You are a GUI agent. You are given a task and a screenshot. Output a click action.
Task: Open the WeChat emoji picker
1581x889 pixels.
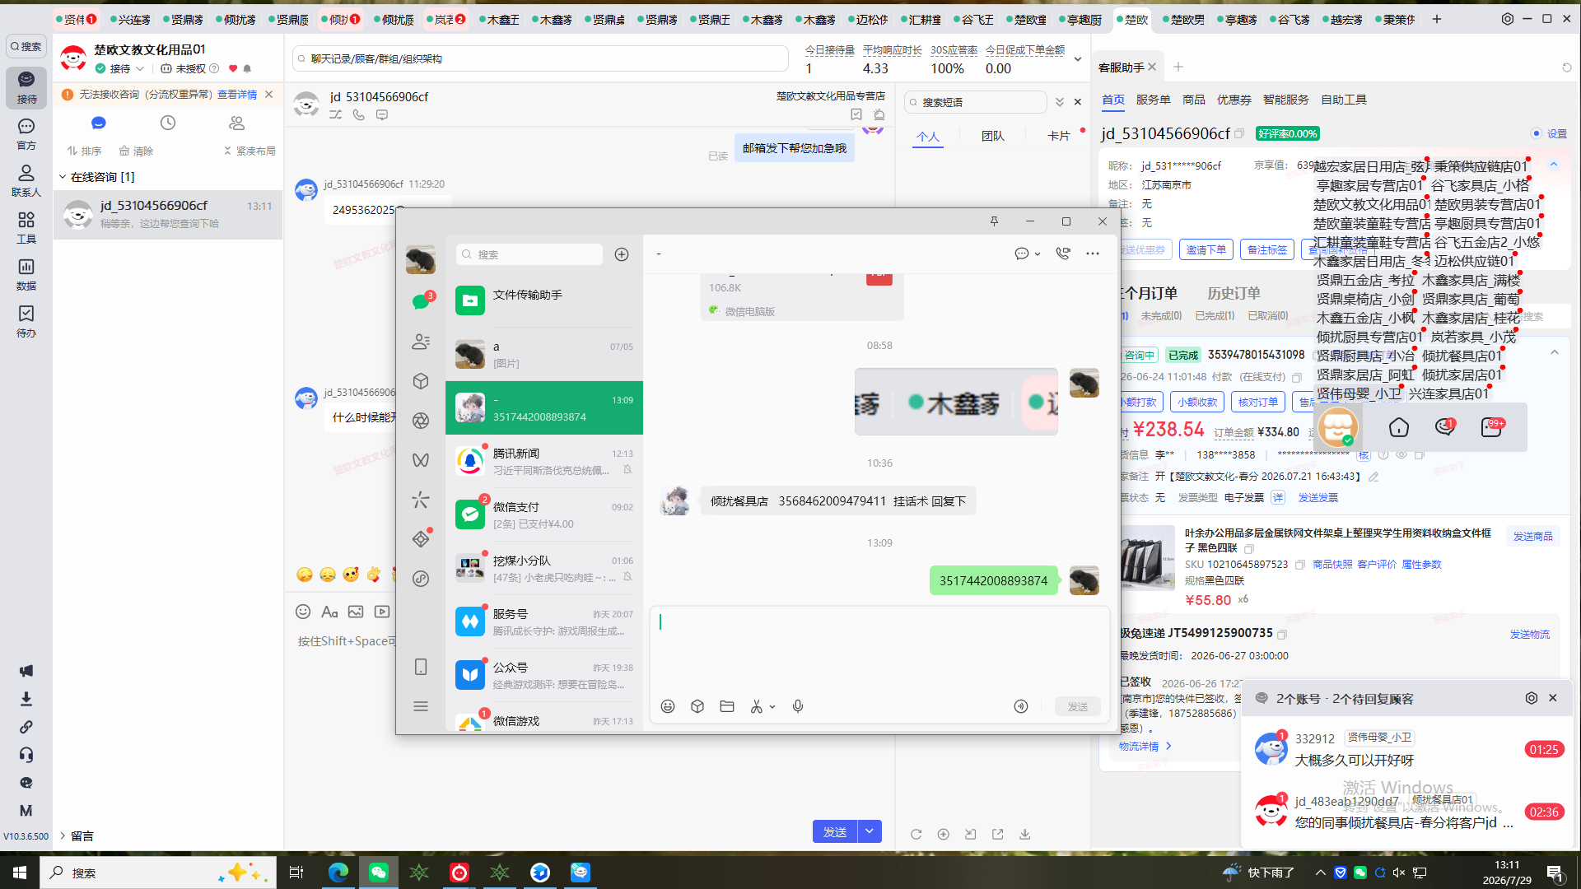(x=668, y=706)
